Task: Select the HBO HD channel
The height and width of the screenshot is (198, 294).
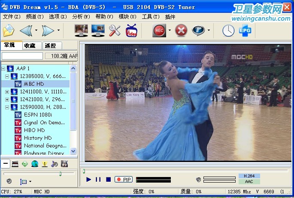Action: [34, 130]
